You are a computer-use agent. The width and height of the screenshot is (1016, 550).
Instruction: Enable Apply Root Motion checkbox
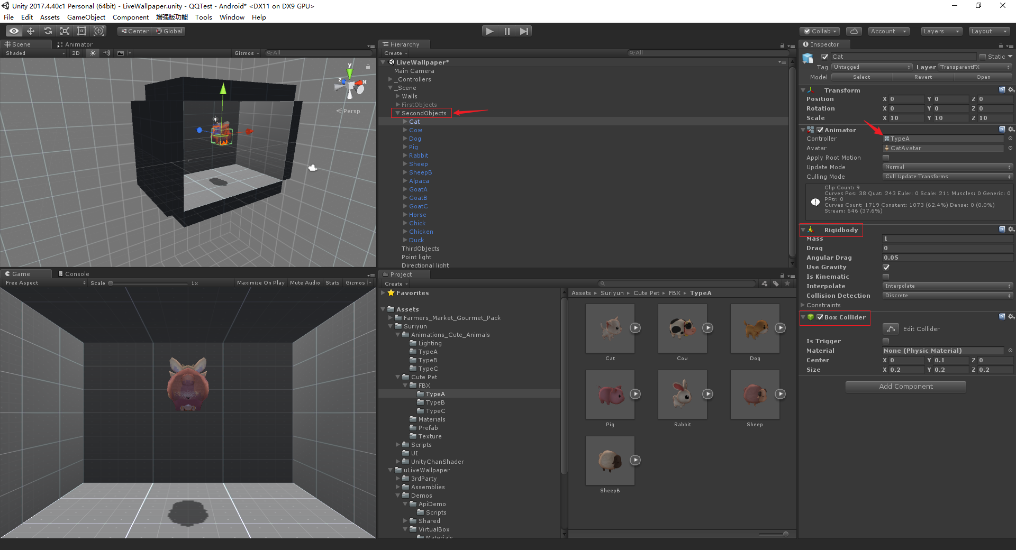pyautogui.click(x=886, y=158)
